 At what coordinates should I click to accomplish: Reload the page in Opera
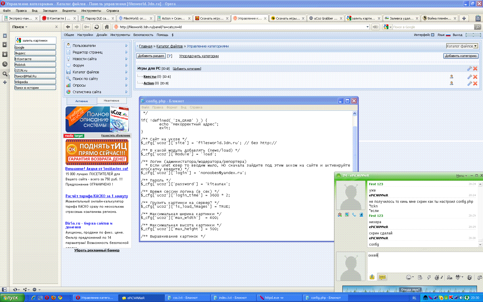(x=97, y=27)
